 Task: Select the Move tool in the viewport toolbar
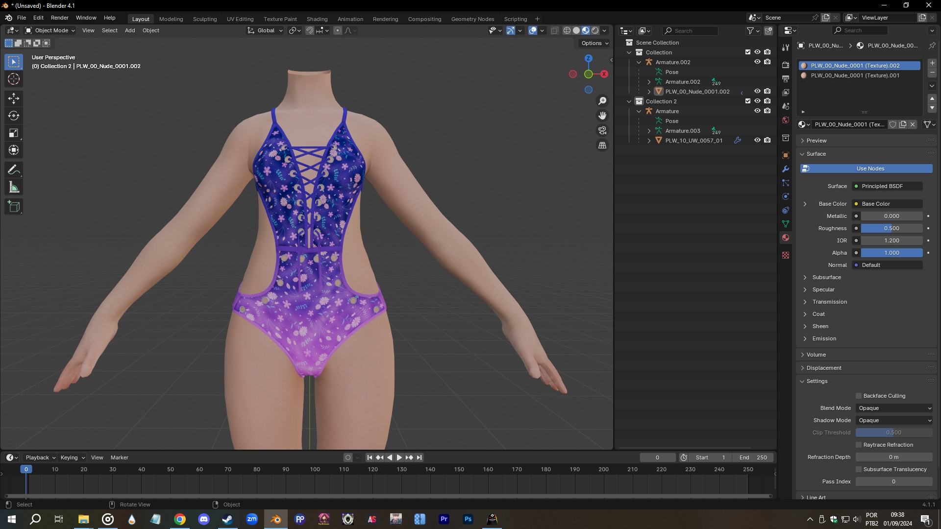pyautogui.click(x=13, y=98)
